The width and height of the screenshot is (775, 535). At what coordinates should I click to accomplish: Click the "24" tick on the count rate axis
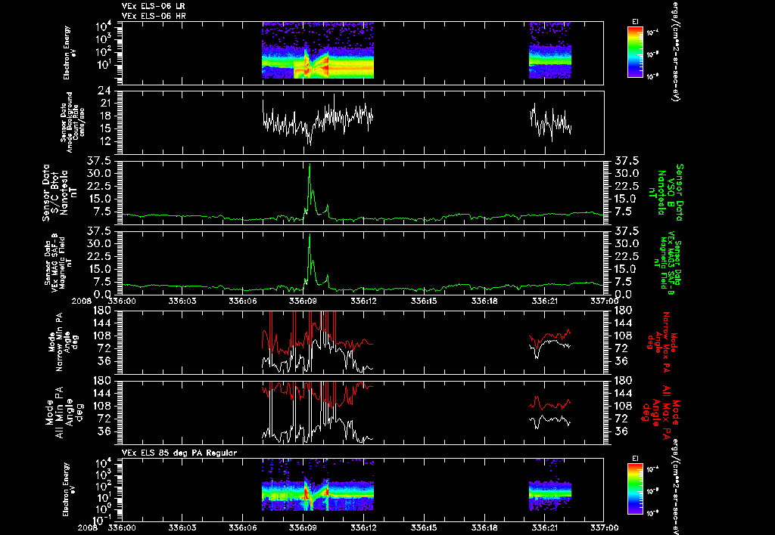(104, 91)
